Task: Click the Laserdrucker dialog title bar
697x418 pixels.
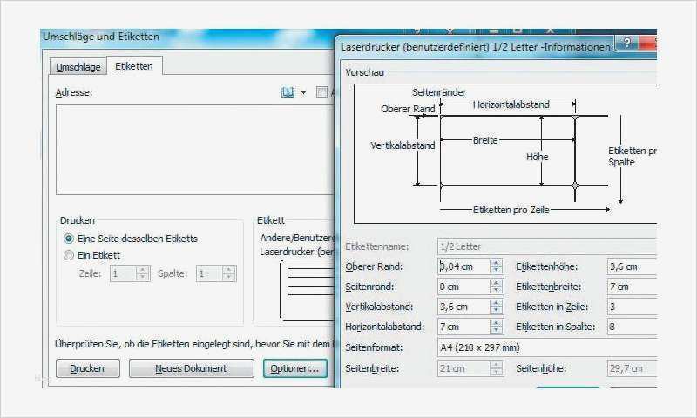Action: [476, 47]
